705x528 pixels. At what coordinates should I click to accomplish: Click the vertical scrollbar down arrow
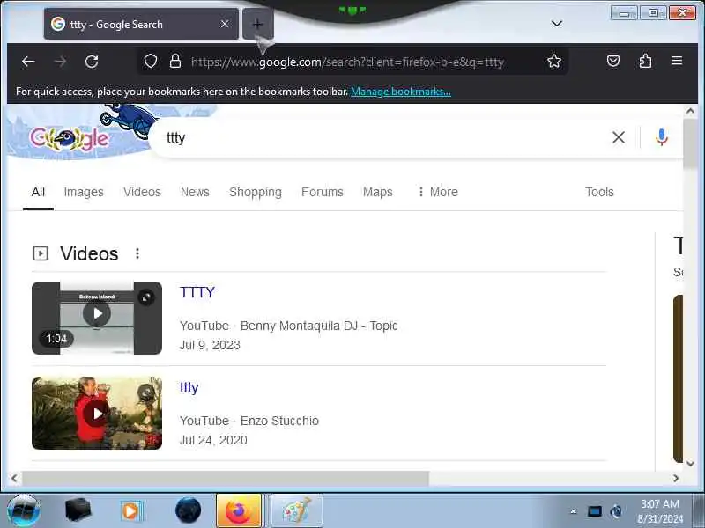690,464
